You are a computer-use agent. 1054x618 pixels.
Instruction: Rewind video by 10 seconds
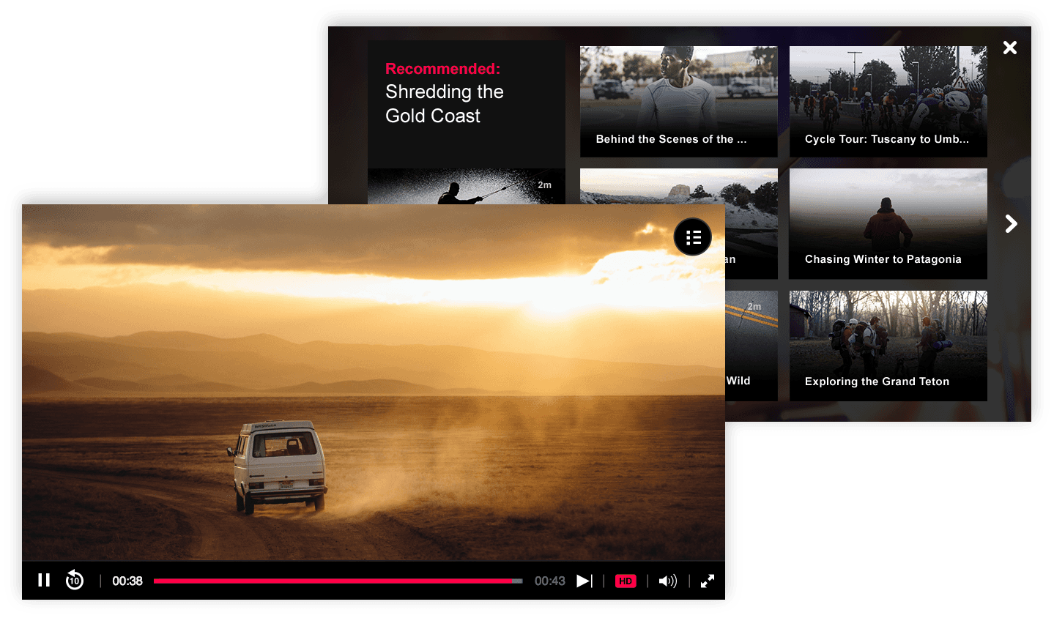click(x=75, y=581)
